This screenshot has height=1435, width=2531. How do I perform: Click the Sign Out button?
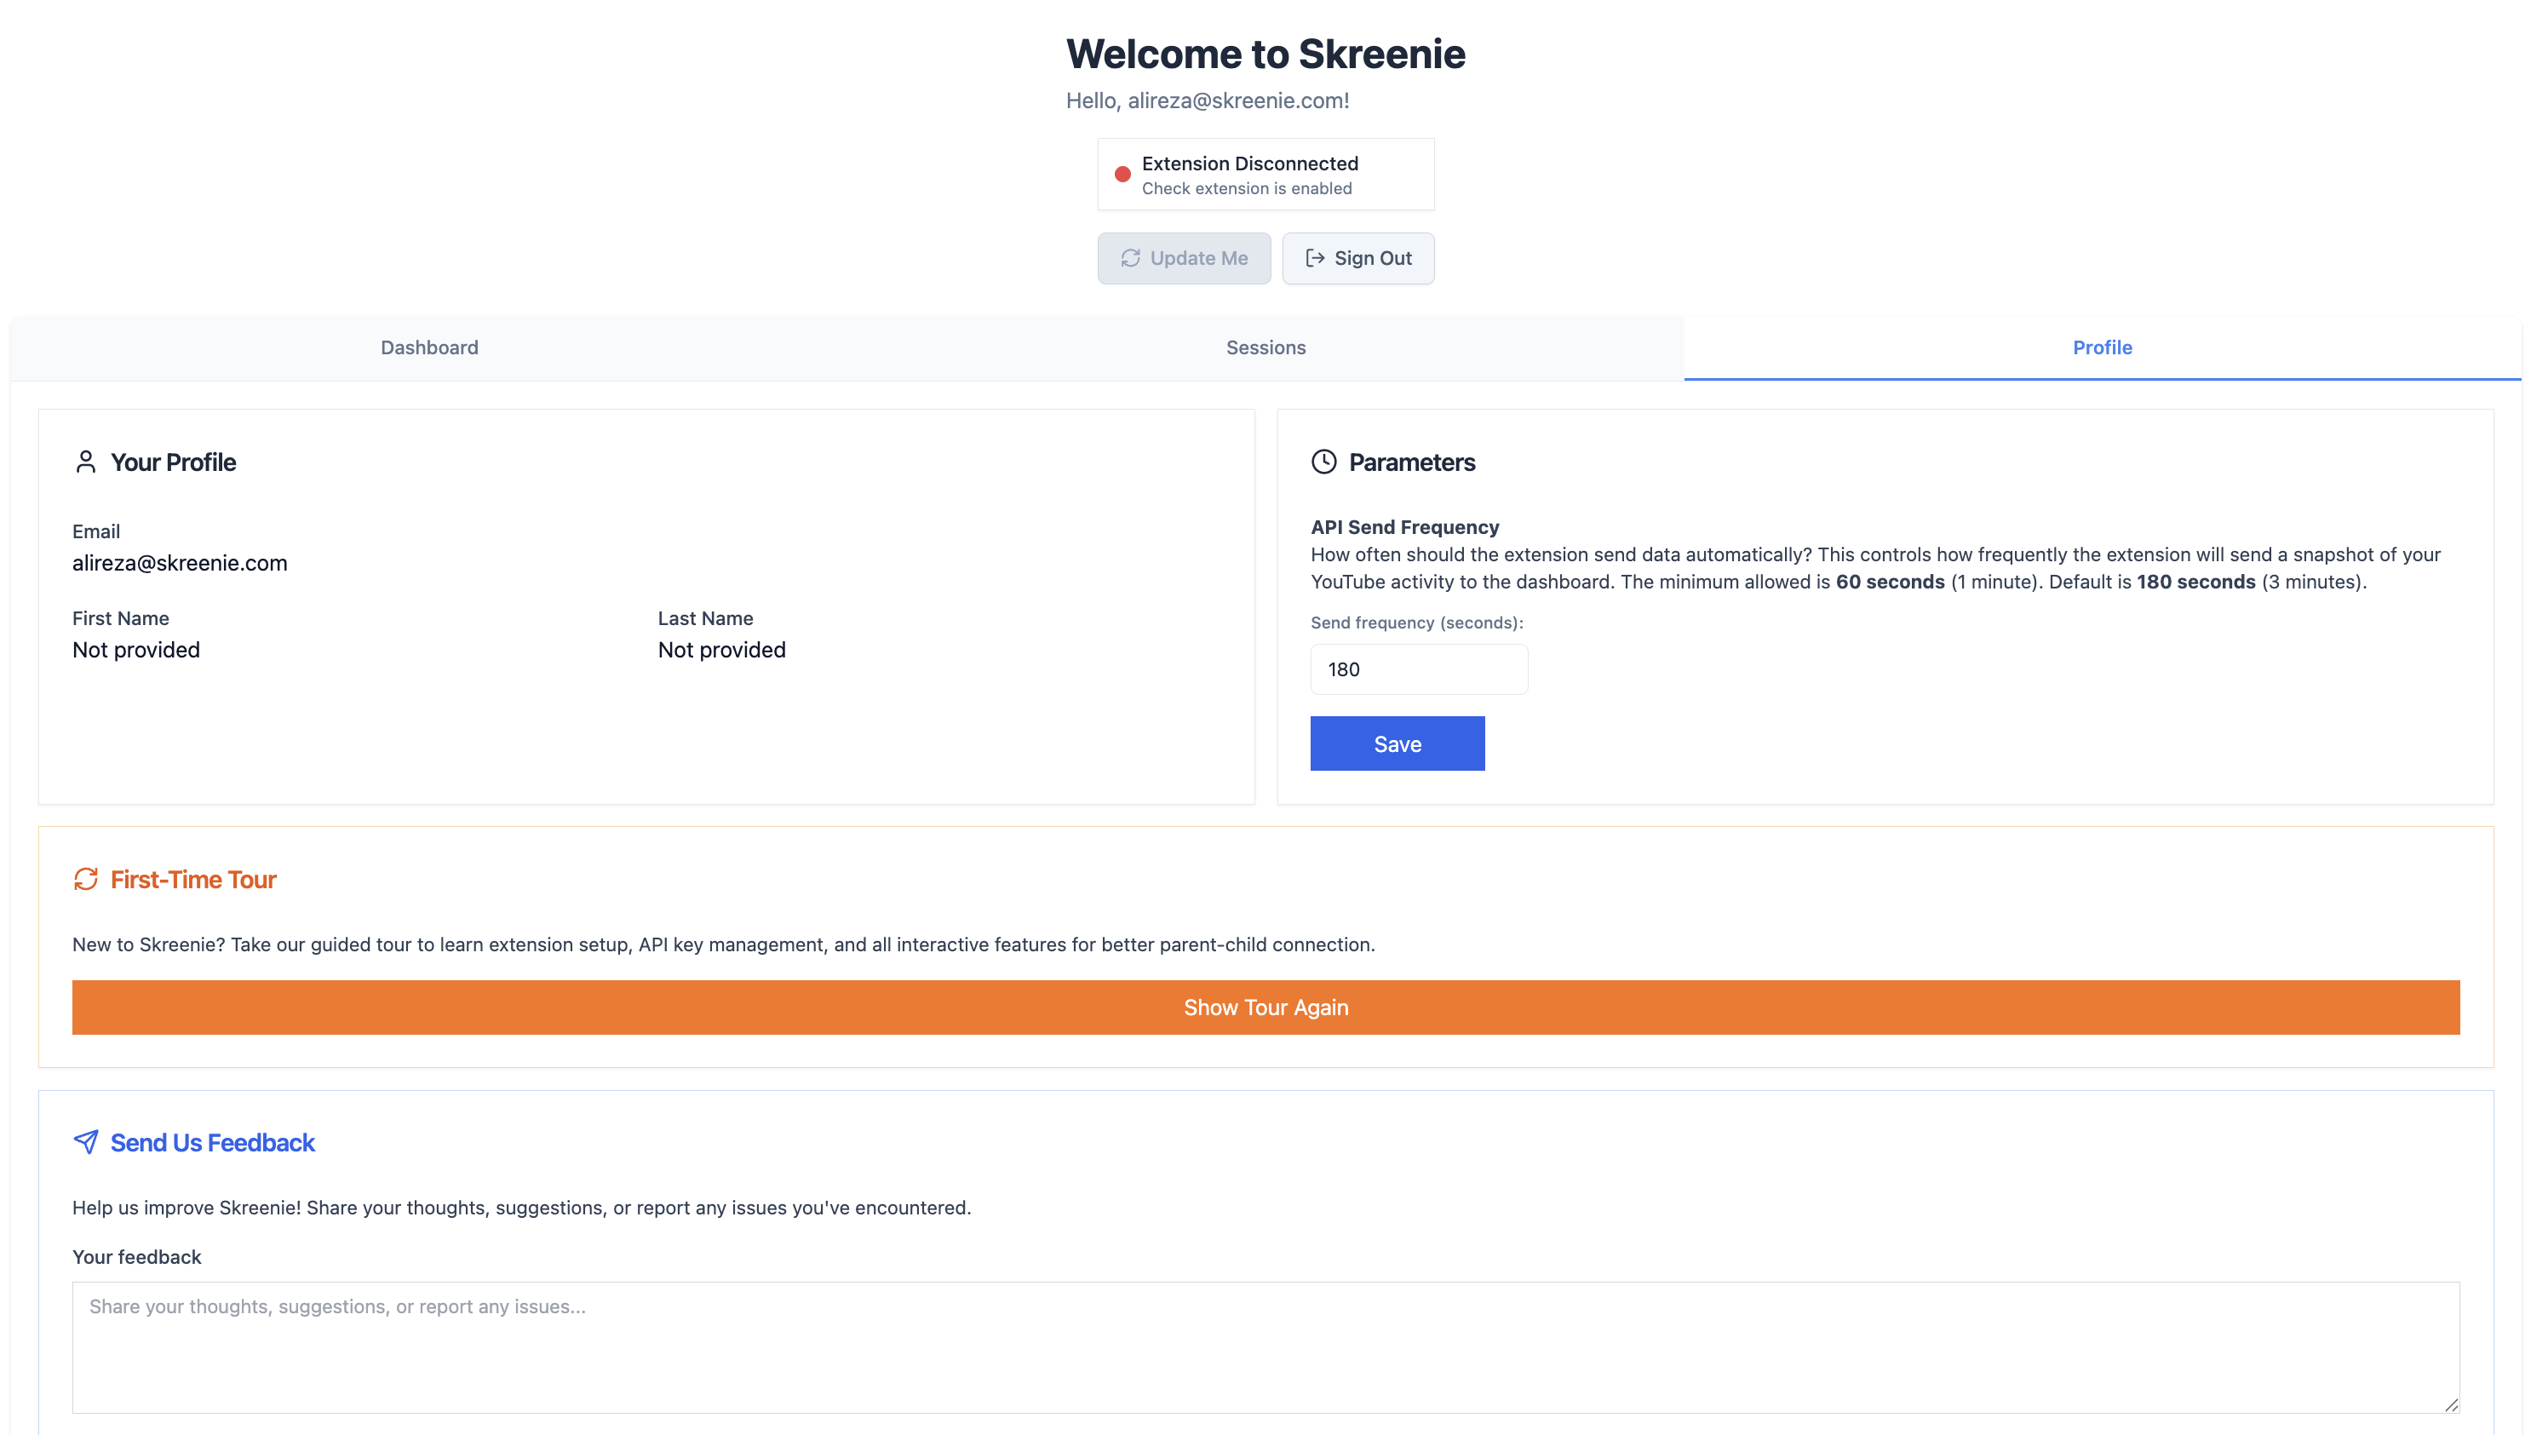point(1357,258)
